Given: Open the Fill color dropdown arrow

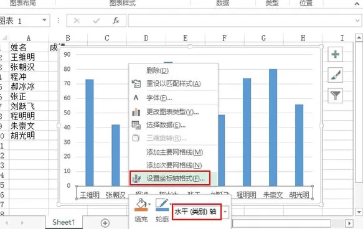Looking at the screenshot, I should 149,204.
